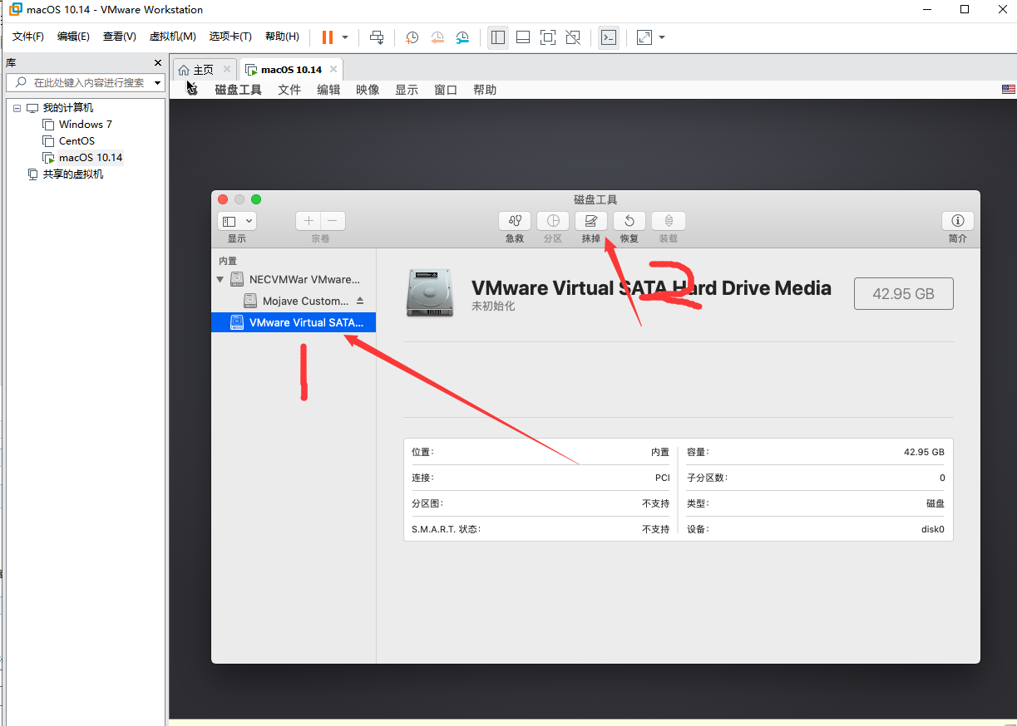This screenshot has width=1017, height=726.
Task: Click the Apple menu icon
Action: [x=192, y=90]
